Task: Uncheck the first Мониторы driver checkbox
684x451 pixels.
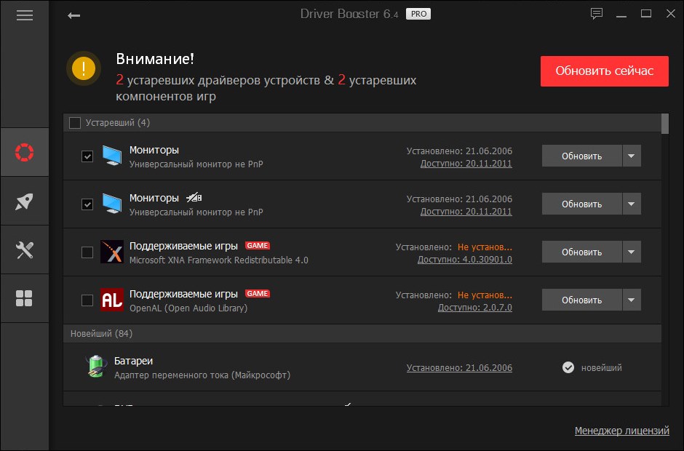Action: pyautogui.click(x=87, y=156)
